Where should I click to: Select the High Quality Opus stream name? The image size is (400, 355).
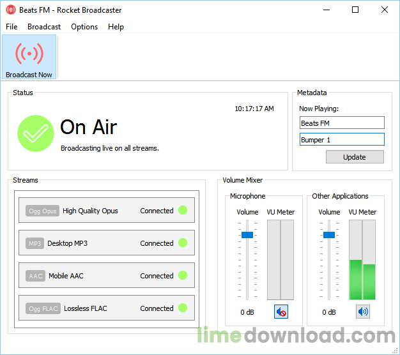tap(90, 211)
